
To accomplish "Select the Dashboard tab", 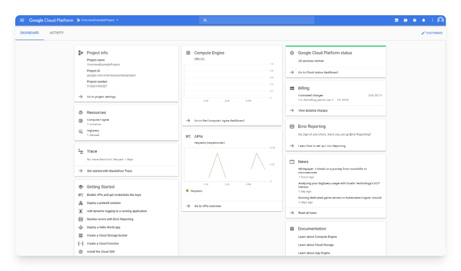I will (29, 33).
